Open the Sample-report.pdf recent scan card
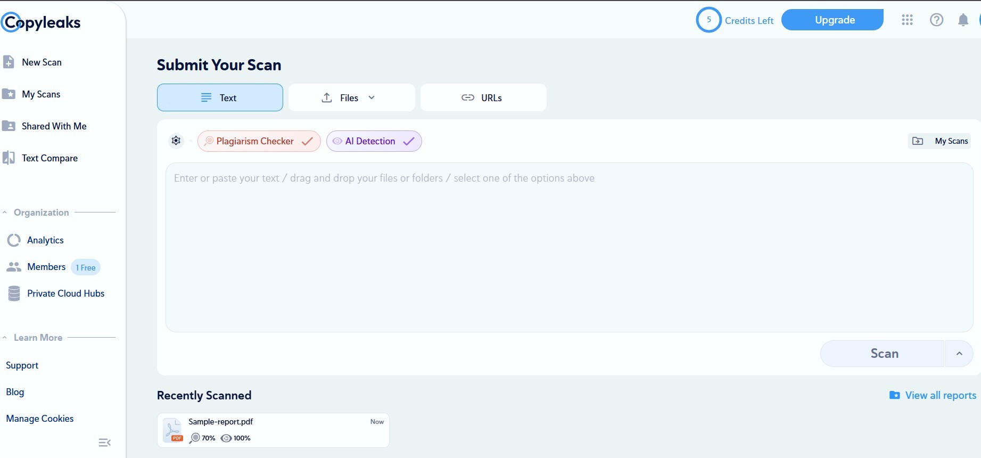The height and width of the screenshot is (458, 981). click(x=273, y=430)
